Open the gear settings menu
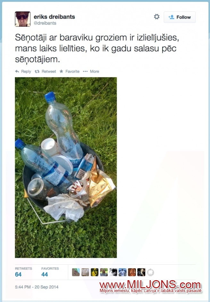 (157, 17)
